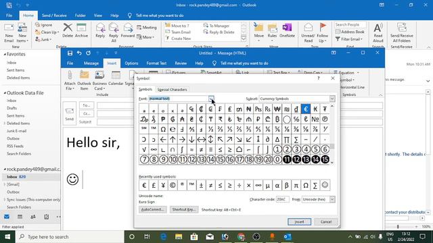Open Message tab in message window
This screenshot has height=243, width=433.
coord(91,63)
